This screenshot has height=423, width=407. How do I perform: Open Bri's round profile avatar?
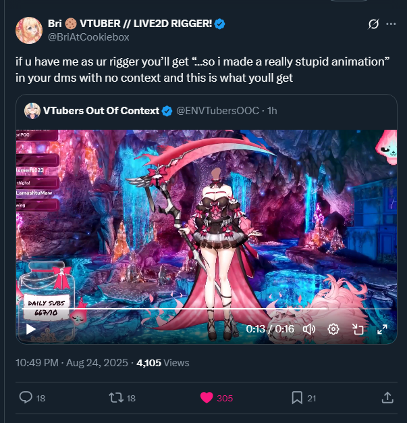[x=29, y=30]
